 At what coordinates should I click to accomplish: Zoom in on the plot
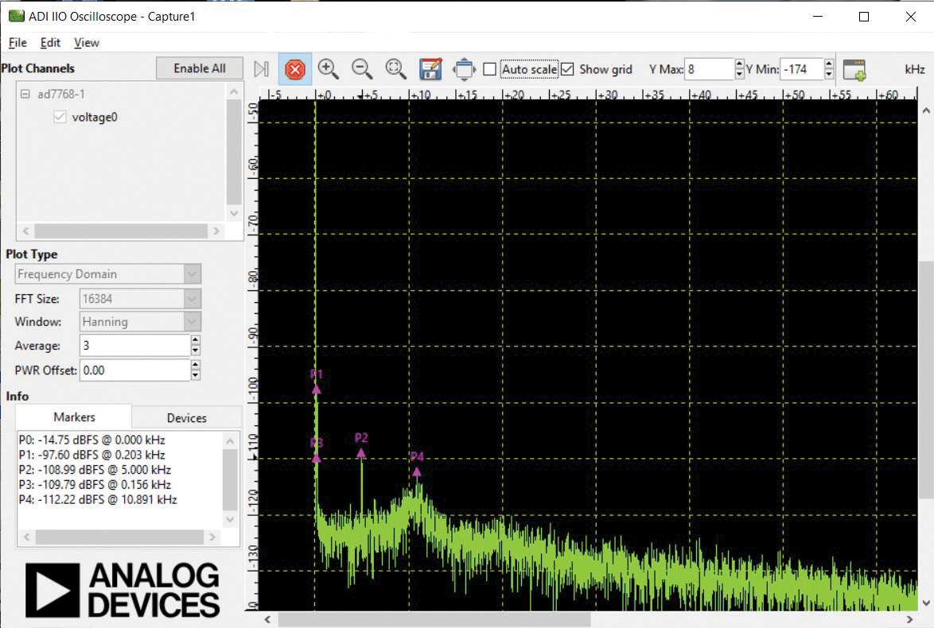(329, 69)
